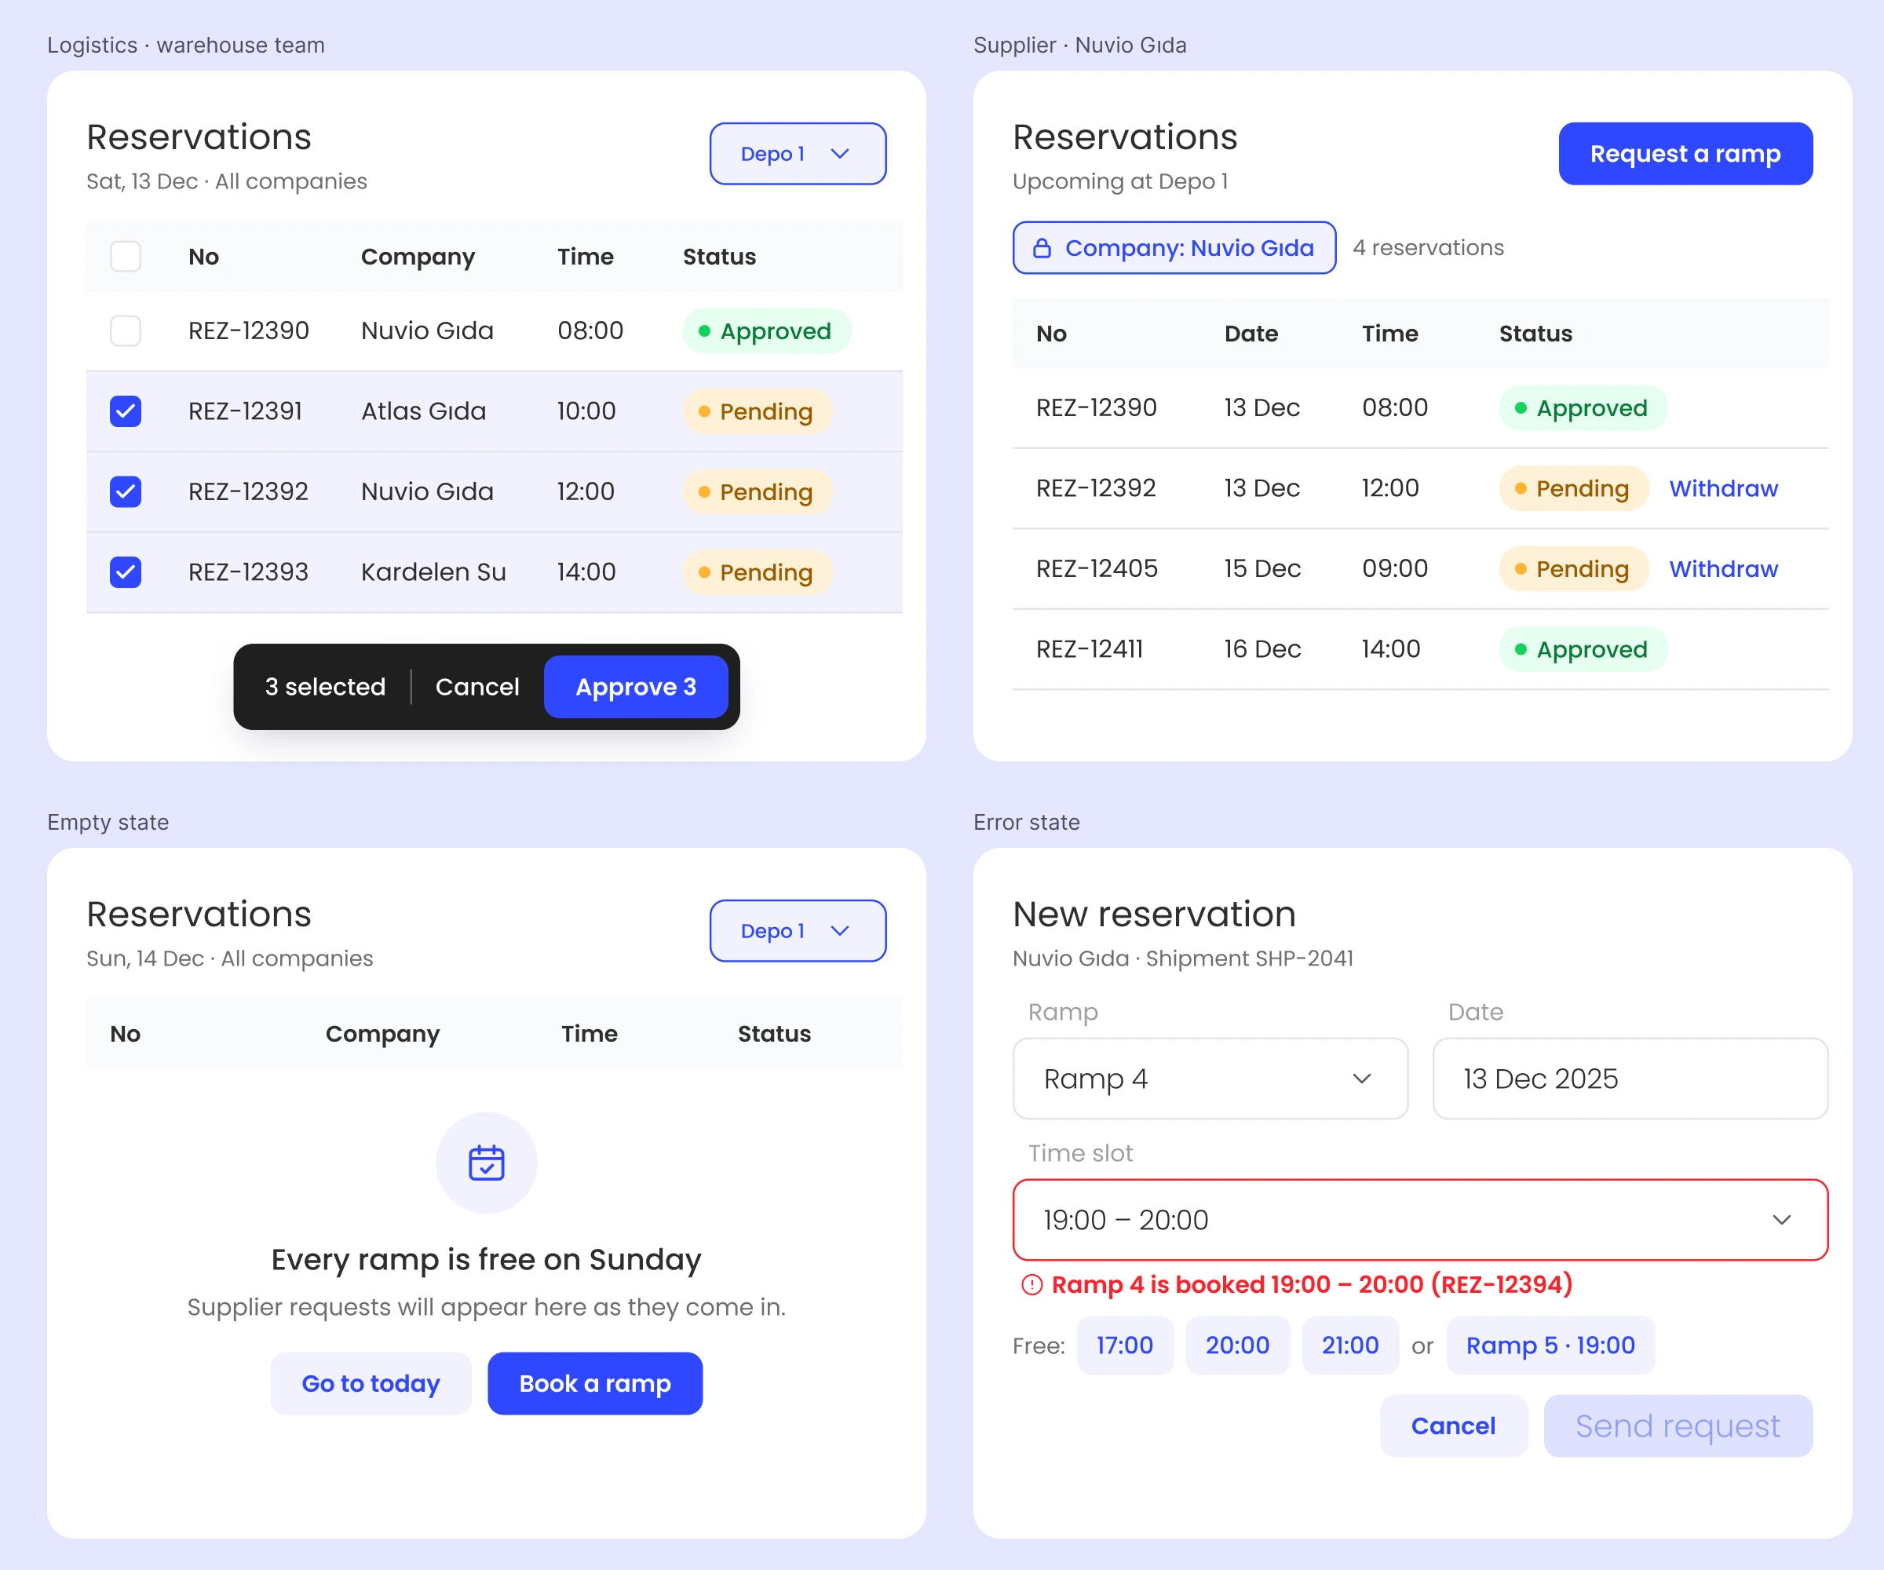
Task: Check the REZ-12390 row checkbox
Action: coord(126,331)
